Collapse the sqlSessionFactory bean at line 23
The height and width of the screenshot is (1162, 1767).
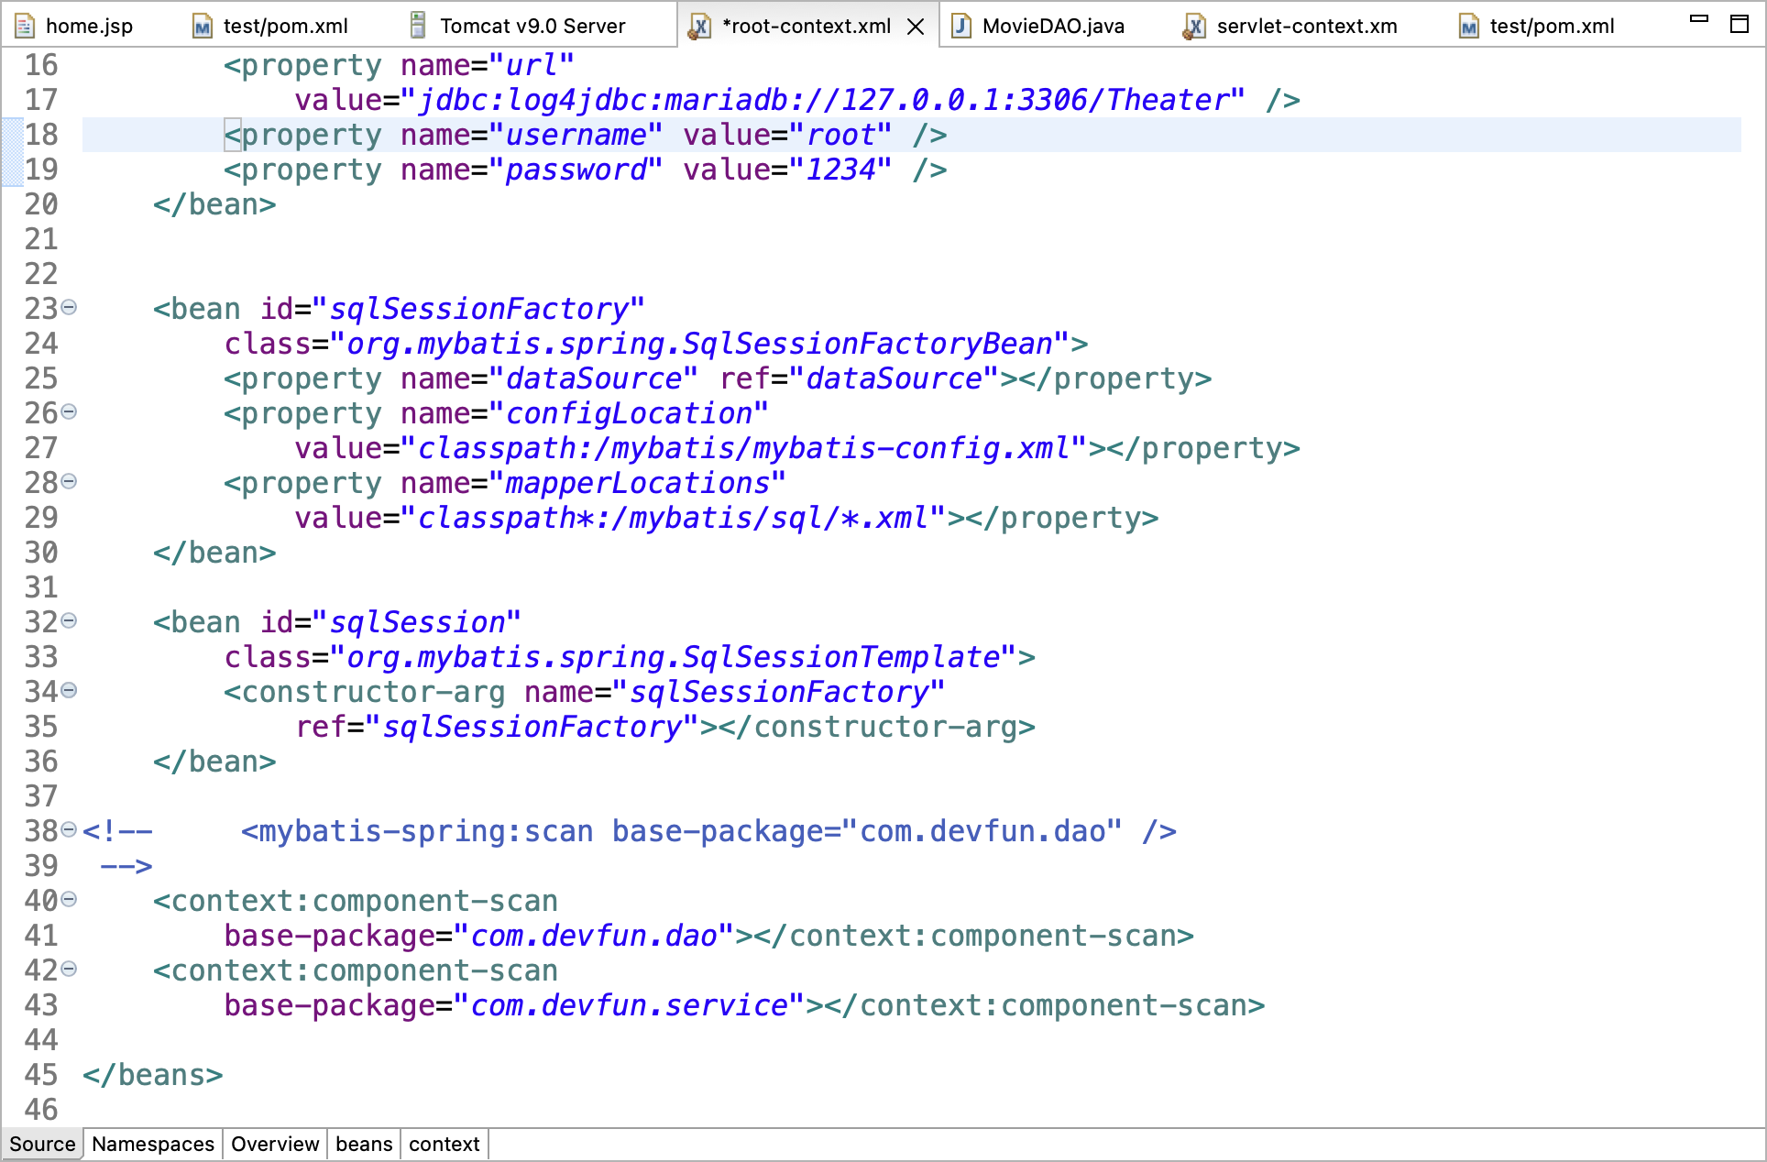(x=69, y=308)
